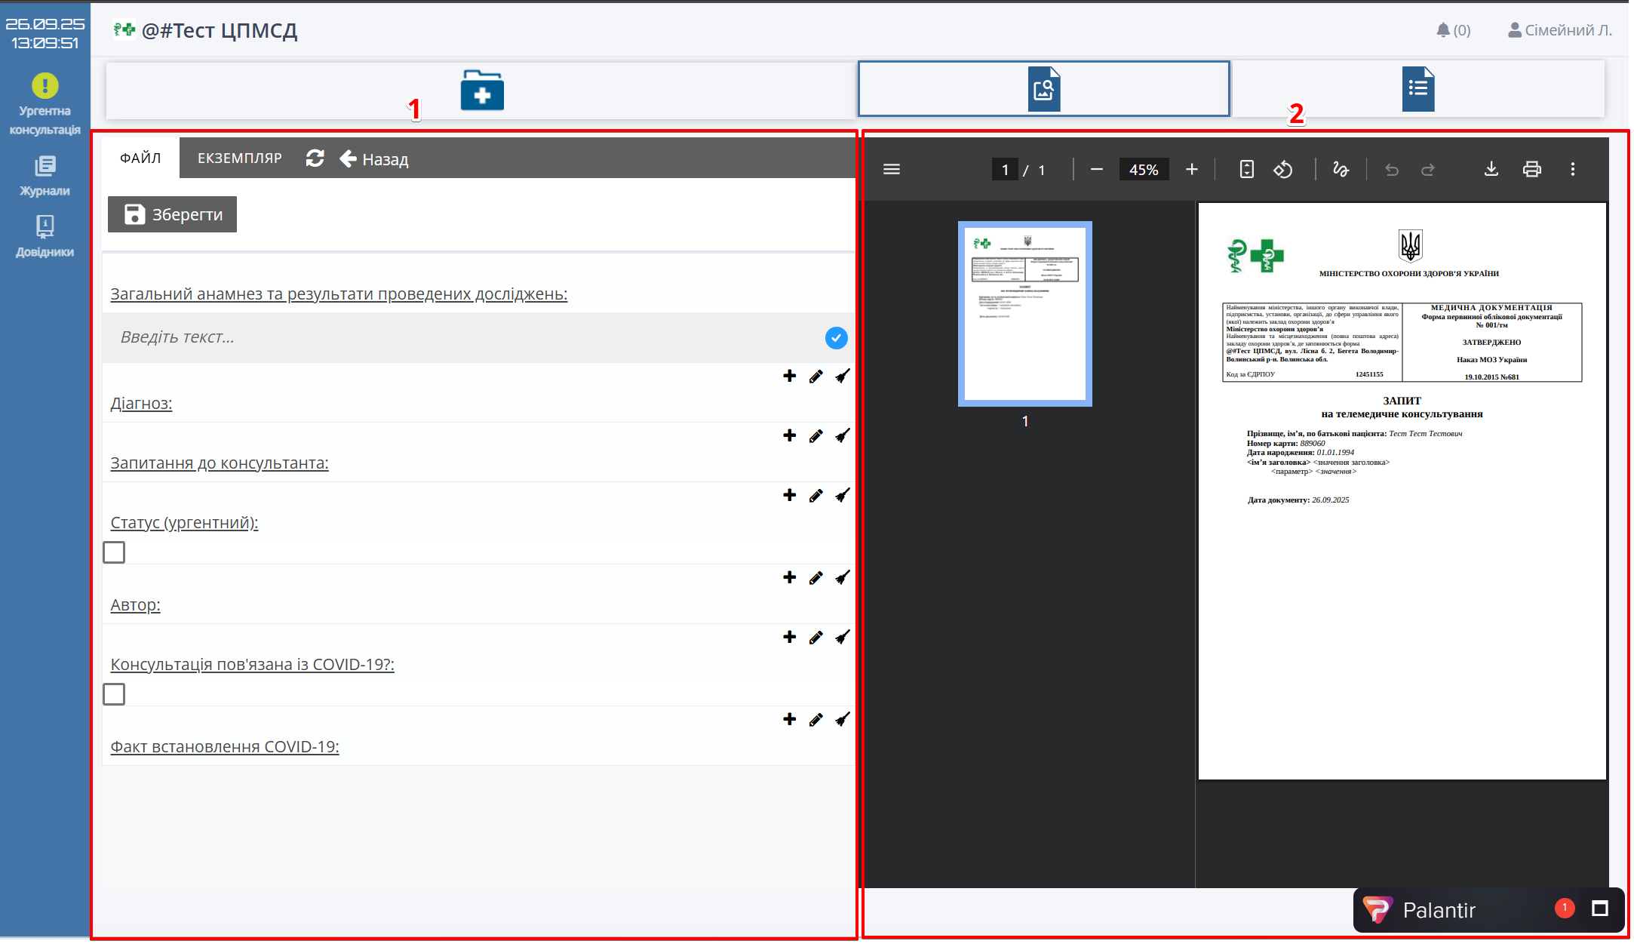Open the Сімейний Л. user menu

[x=1559, y=30]
